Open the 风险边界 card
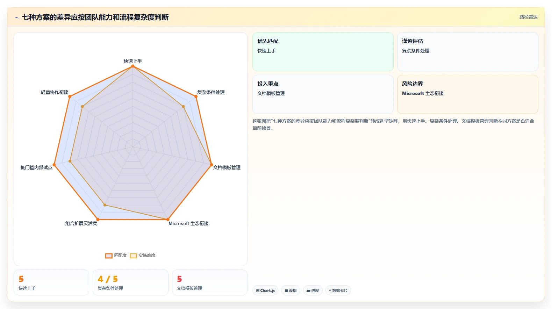The width and height of the screenshot is (552, 309). pyautogui.click(x=467, y=94)
